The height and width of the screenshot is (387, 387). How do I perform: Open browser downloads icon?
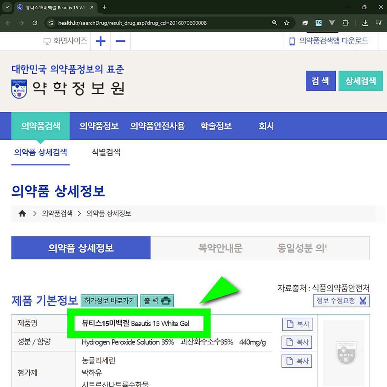tap(365, 23)
